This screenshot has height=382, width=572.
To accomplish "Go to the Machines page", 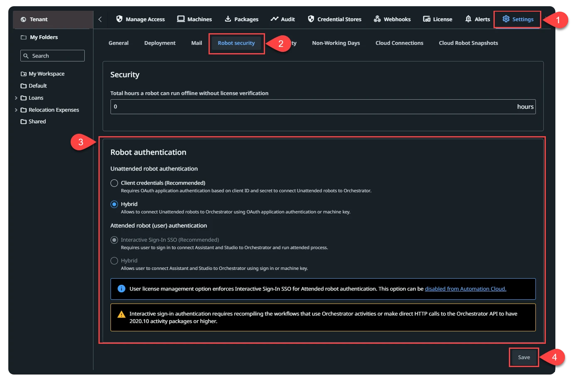I will 194,19.
